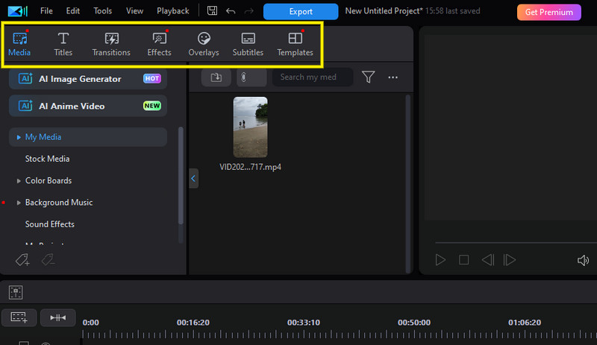Save project with the floppy disk icon
Viewport: 597px width, 345px height.
click(213, 11)
